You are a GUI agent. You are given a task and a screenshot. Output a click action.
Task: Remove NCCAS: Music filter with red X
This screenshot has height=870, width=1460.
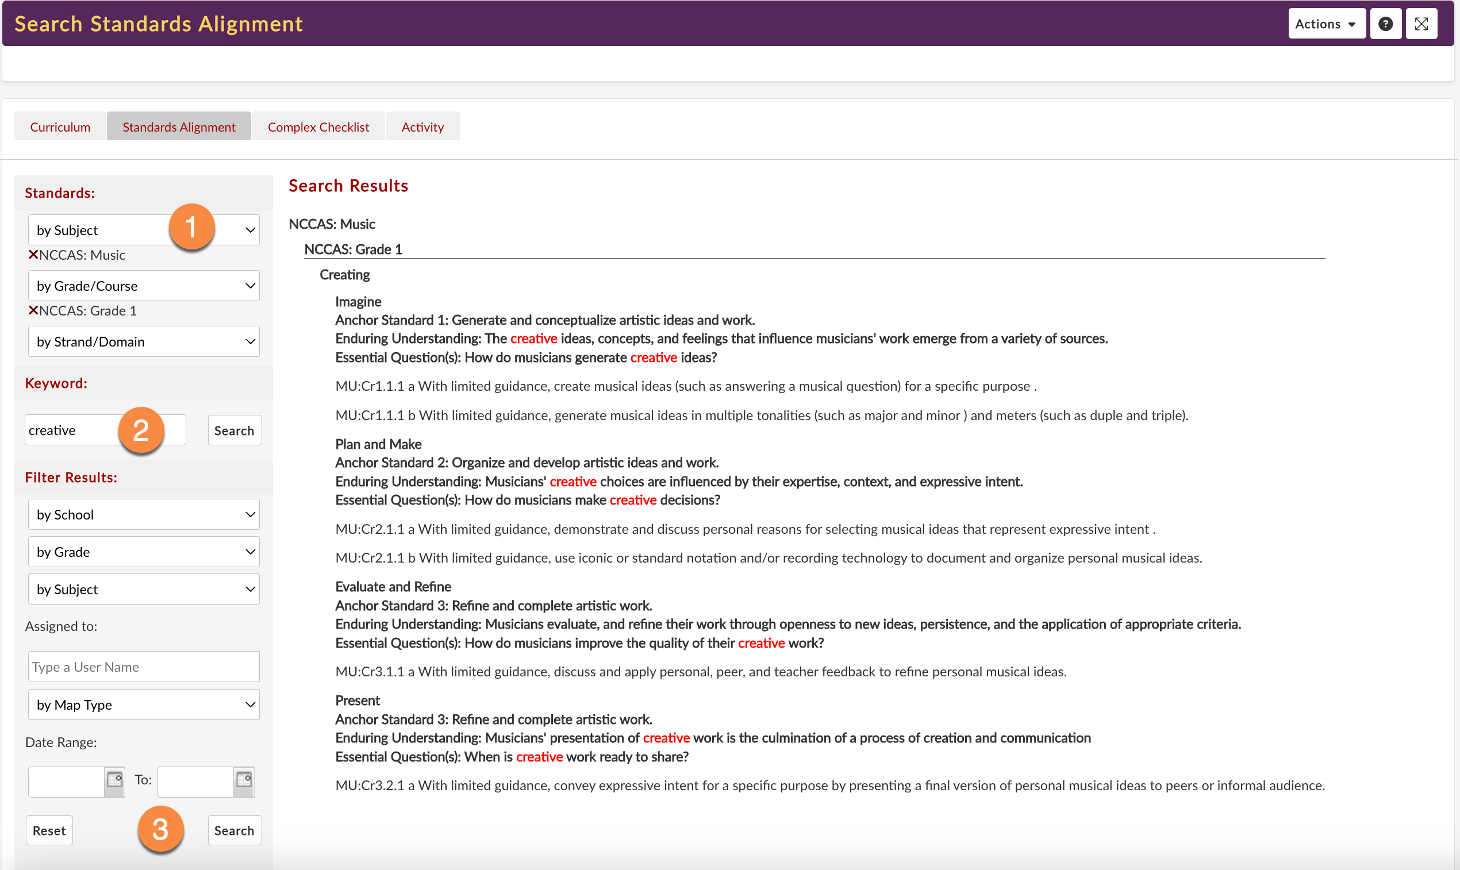pyautogui.click(x=33, y=255)
